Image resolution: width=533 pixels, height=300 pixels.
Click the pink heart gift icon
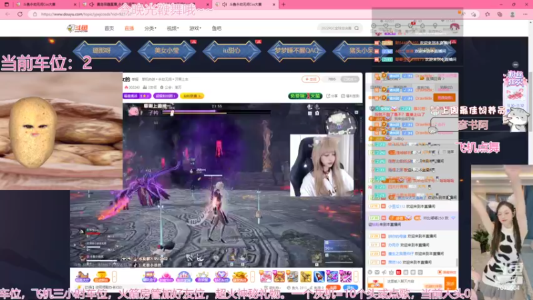166,277
